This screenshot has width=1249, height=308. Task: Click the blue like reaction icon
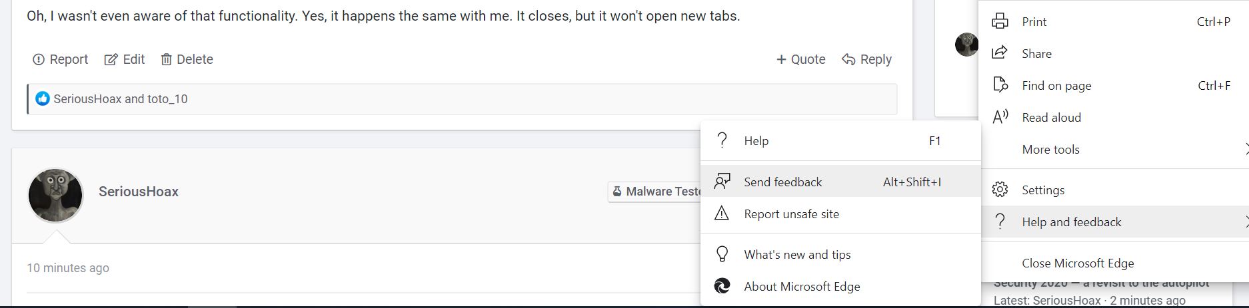click(43, 99)
